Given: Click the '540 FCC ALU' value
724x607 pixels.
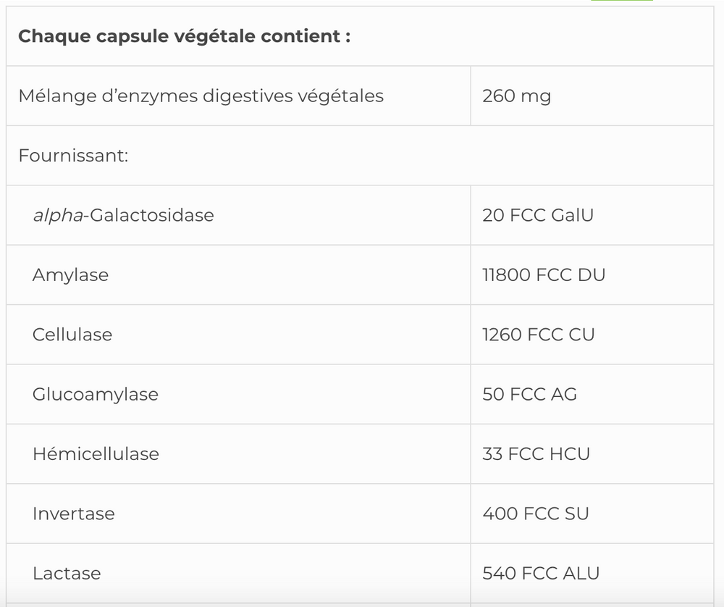Looking at the screenshot, I should tap(541, 573).
